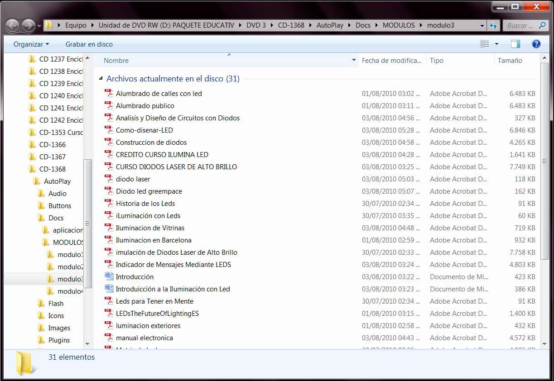Select Word document icon of Introducción
The height and width of the screenshot is (381, 554).
click(x=109, y=276)
